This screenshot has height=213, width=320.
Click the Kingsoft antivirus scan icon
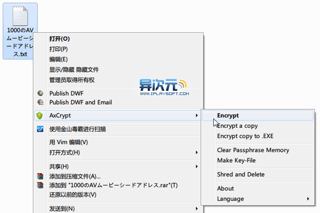tap(39, 129)
